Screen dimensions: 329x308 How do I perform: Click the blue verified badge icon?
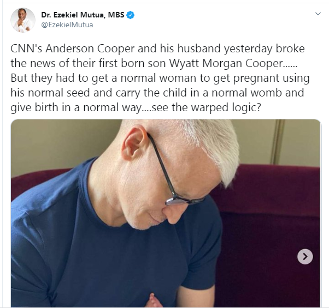(x=130, y=15)
